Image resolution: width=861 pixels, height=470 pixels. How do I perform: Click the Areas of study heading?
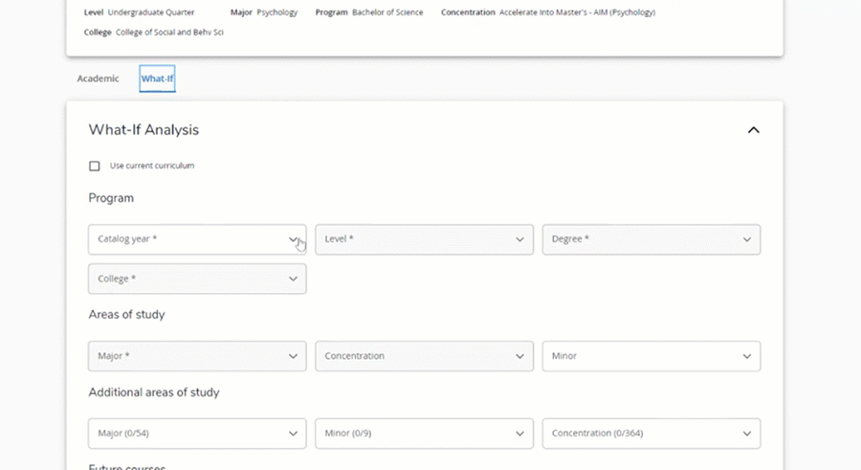click(126, 314)
